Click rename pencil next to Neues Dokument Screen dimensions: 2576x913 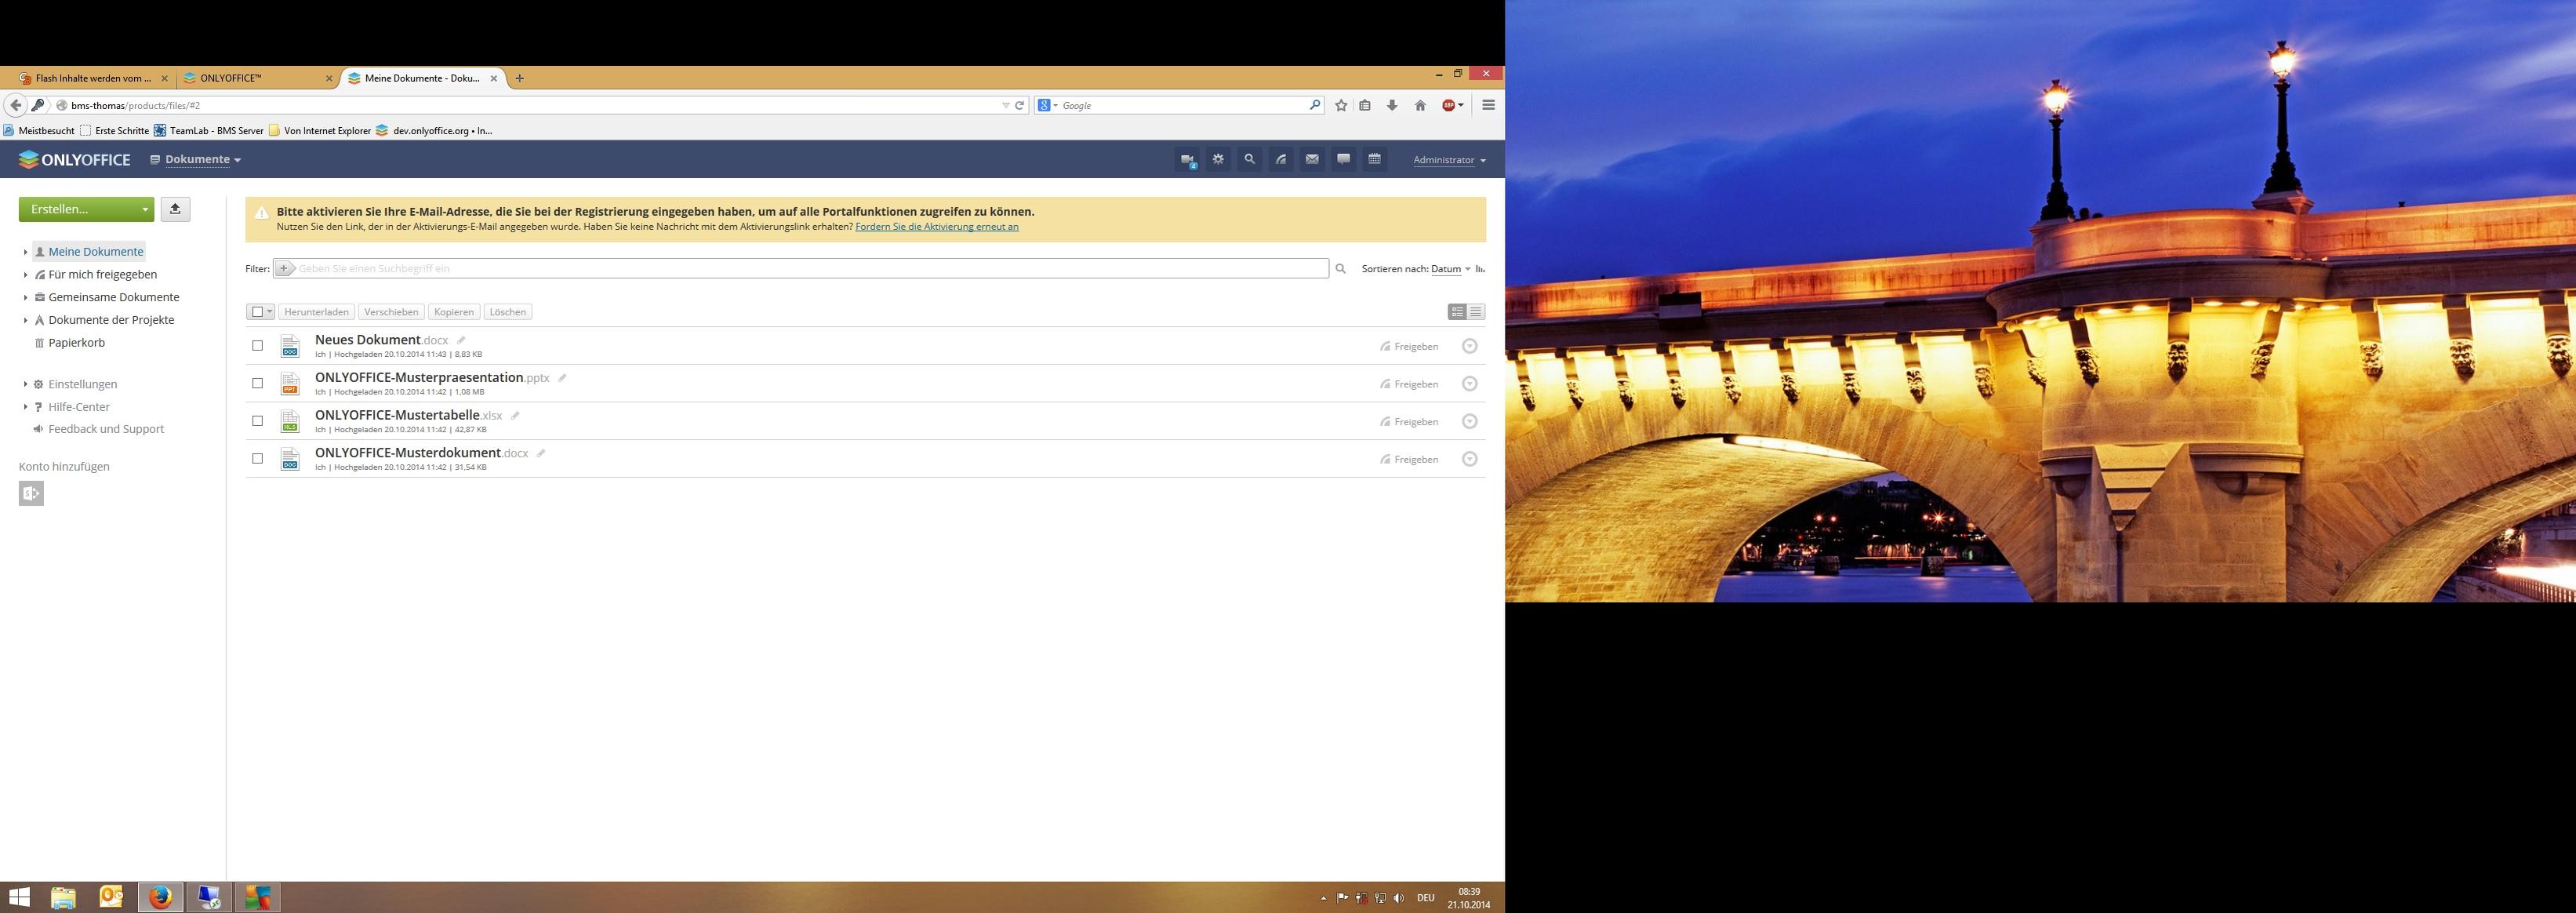point(461,341)
